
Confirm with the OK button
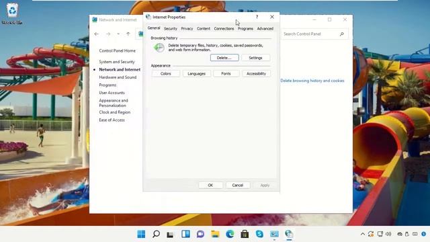tap(210, 186)
